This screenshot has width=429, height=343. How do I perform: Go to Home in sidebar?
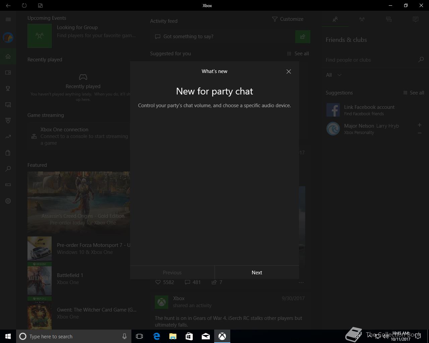[x=8, y=56]
